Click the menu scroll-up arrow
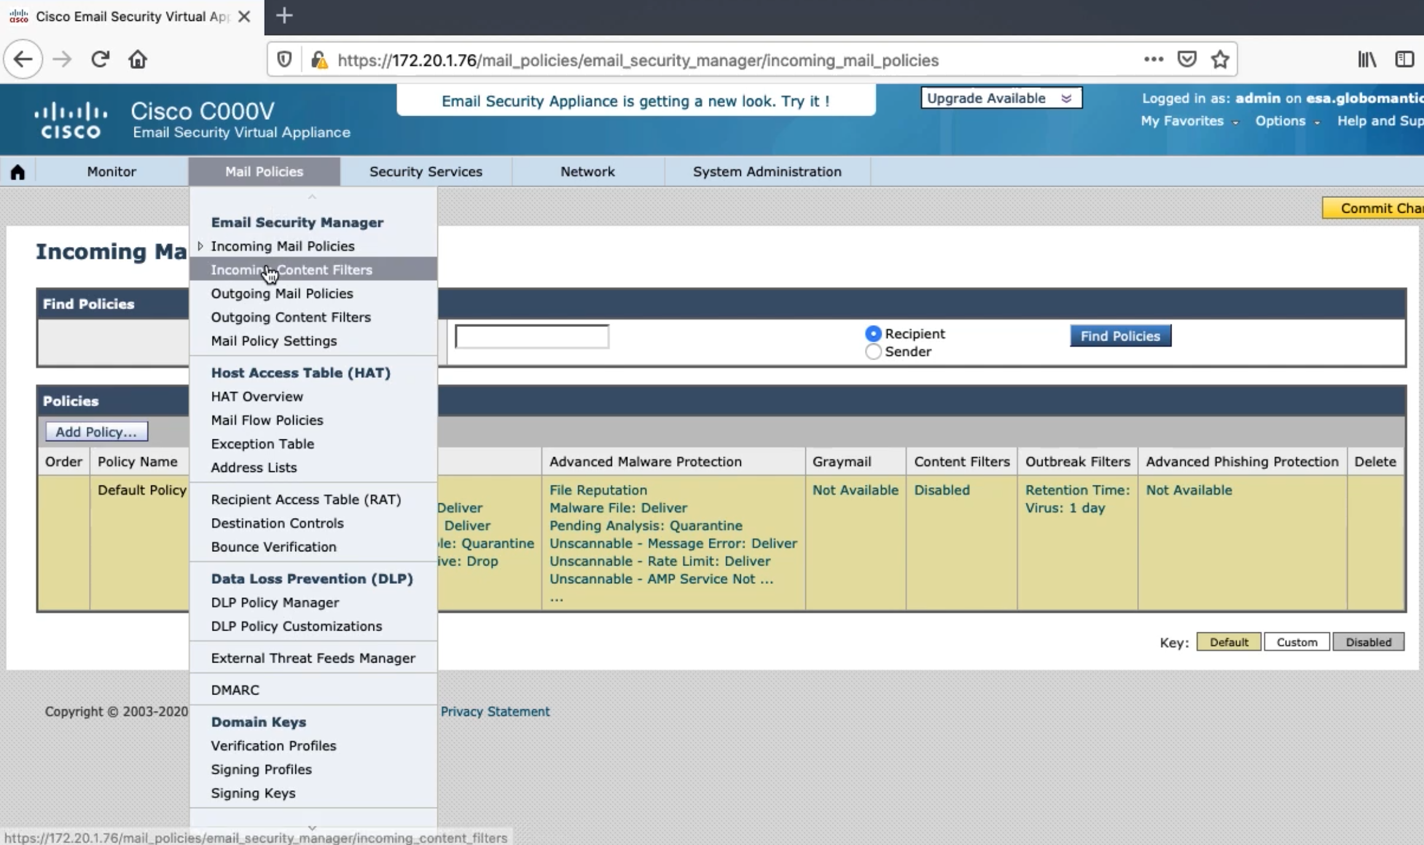This screenshot has height=845, width=1424. (x=312, y=197)
